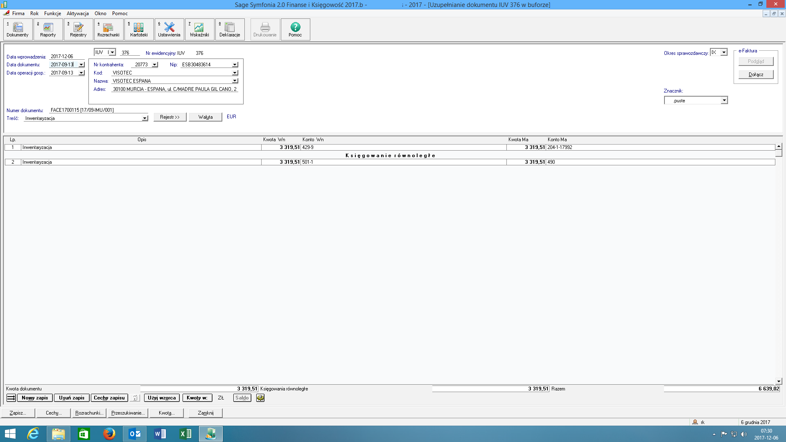Open Excel from the taskbar
Image resolution: width=786 pixels, height=442 pixels.
(185, 434)
